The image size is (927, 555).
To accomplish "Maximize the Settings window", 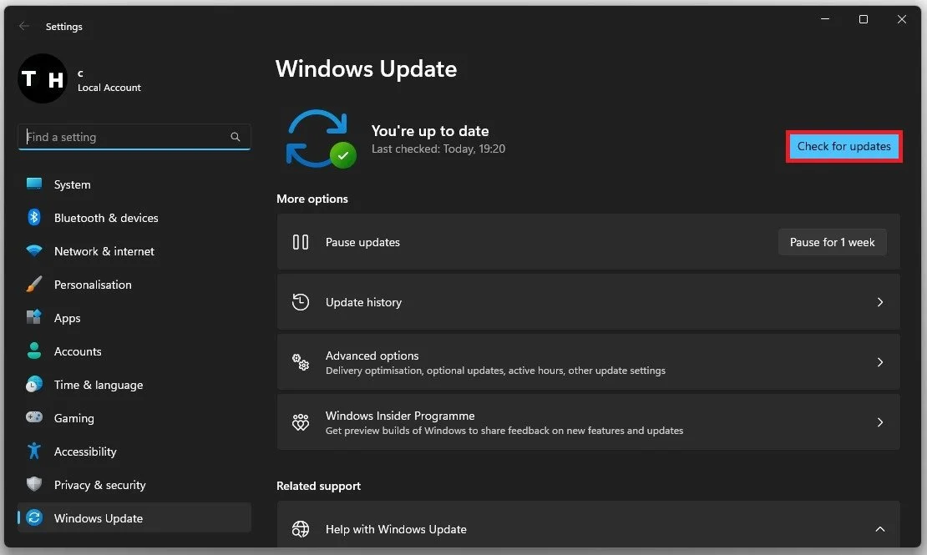I will tap(864, 19).
